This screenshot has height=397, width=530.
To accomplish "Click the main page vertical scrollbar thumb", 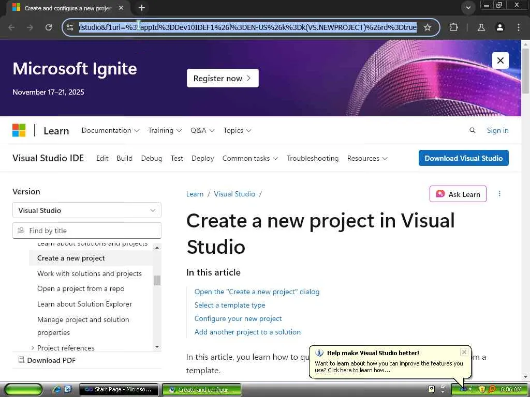I will 525,71.
